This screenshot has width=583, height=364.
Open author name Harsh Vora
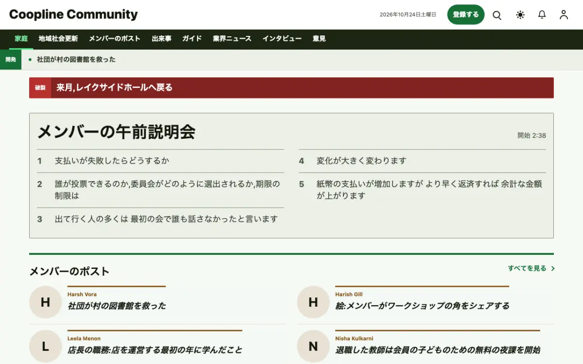[x=82, y=295]
